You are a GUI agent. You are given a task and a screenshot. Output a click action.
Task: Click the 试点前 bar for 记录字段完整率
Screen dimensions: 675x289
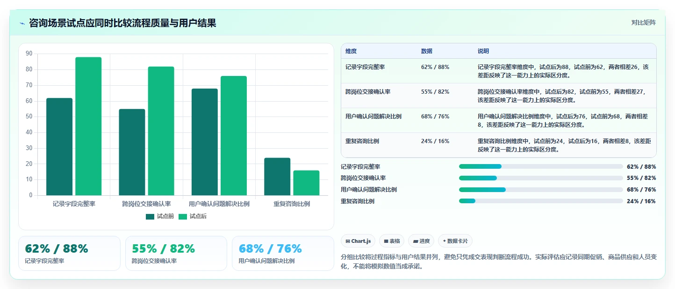coord(59,147)
